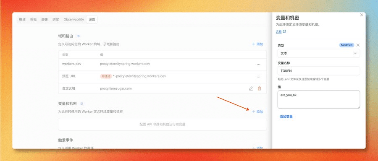Remove the Modified variable entry

tap(358, 45)
